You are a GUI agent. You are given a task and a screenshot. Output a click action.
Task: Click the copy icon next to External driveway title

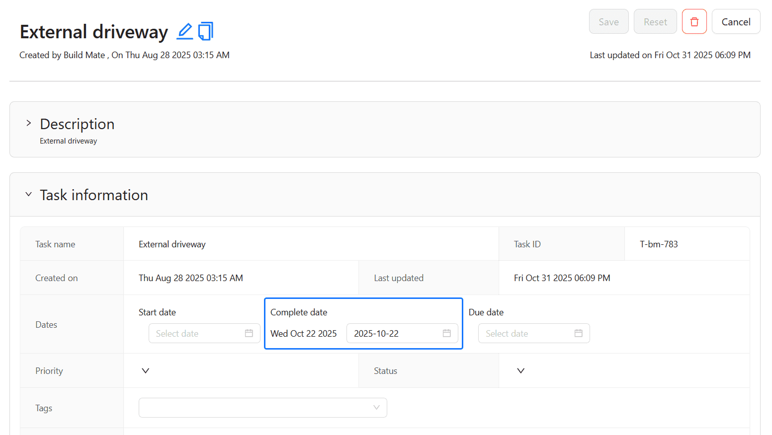pyautogui.click(x=206, y=31)
